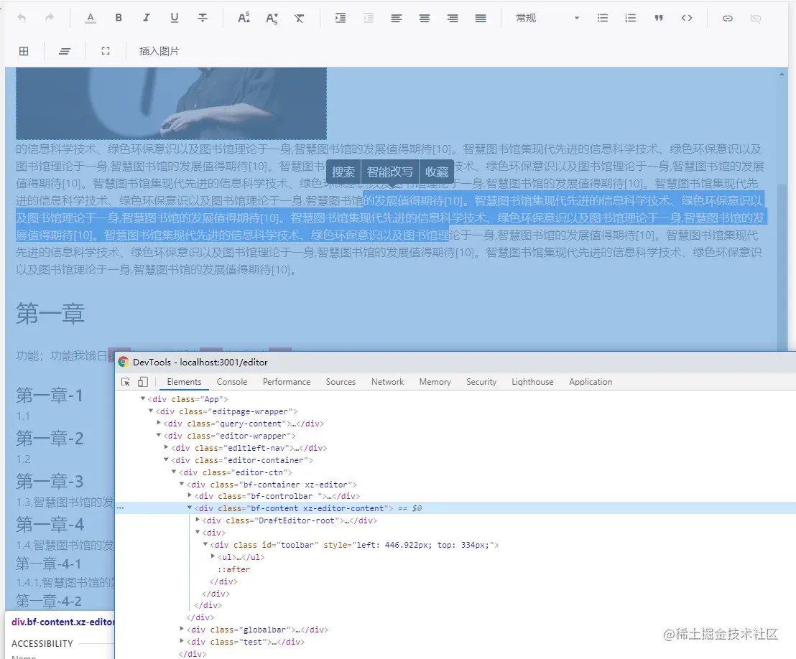Click 收藏 in the floating toolbar

tap(437, 172)
